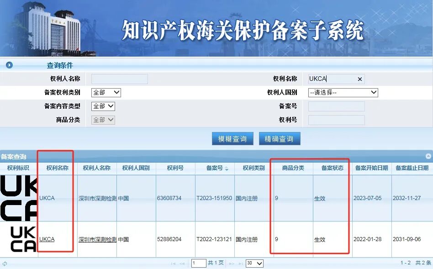Sort by 备案号 using the sort arrow
The image size is (433, 269).
pos(227,169)
